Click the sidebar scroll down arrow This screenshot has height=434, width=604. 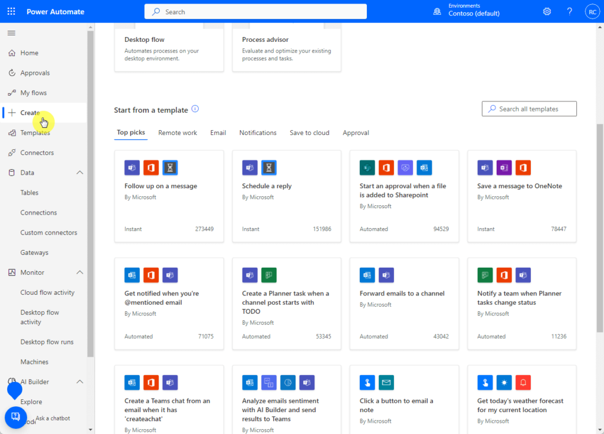[x=90, y=430]
